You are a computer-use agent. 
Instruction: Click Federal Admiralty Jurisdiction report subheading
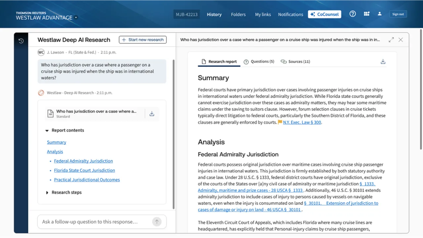[238, 154]
